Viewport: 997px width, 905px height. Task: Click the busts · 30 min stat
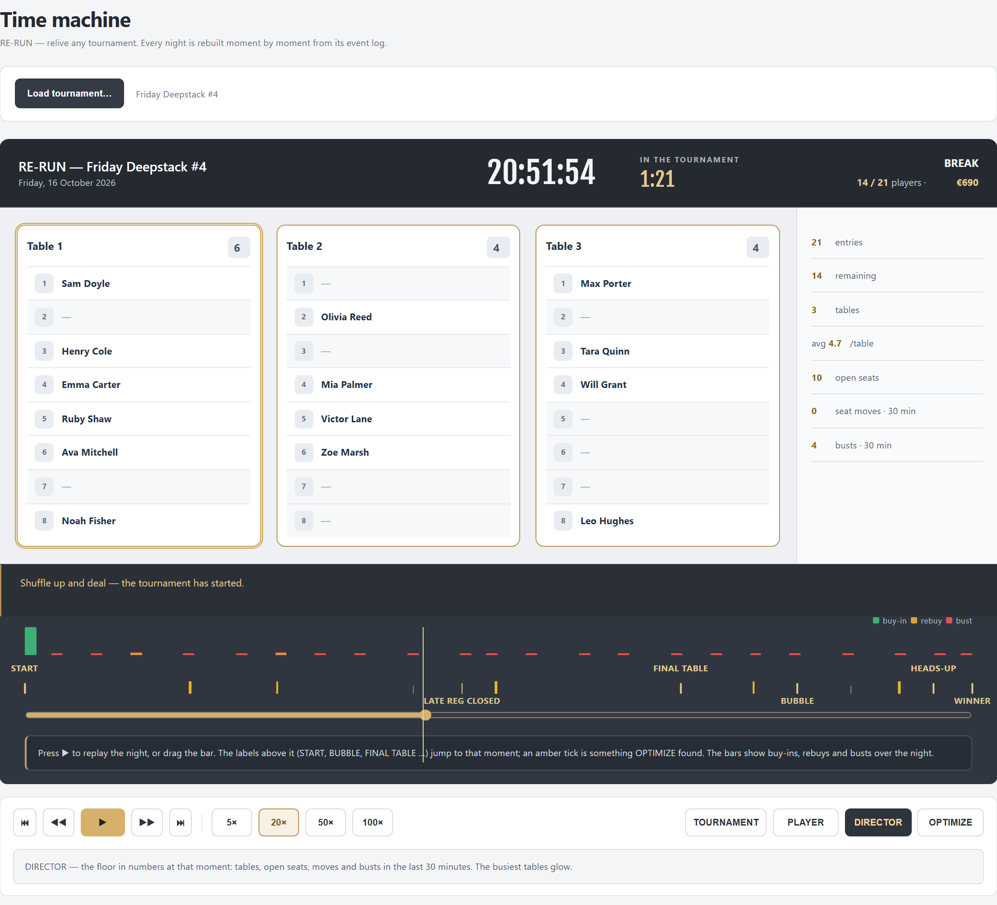tap(896, 445)
